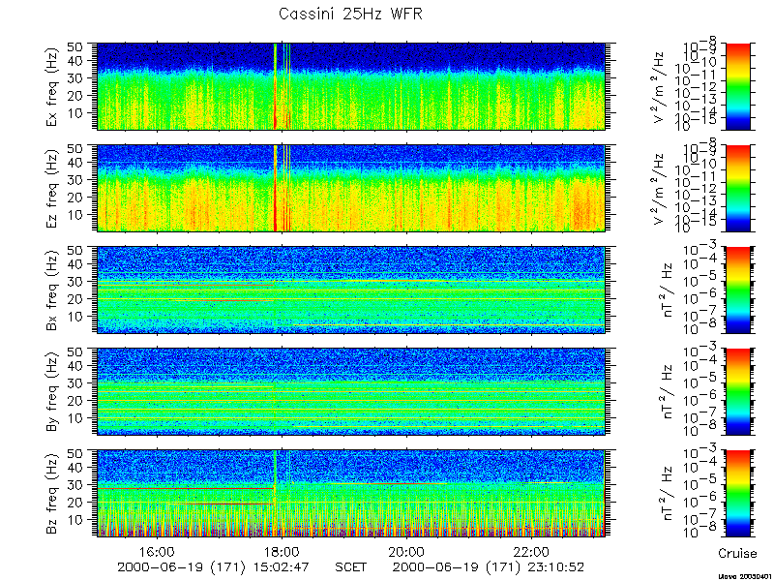
Task: Click the Bx colorbar 'nT²/Hz' unit label
Action: [665, 290]
